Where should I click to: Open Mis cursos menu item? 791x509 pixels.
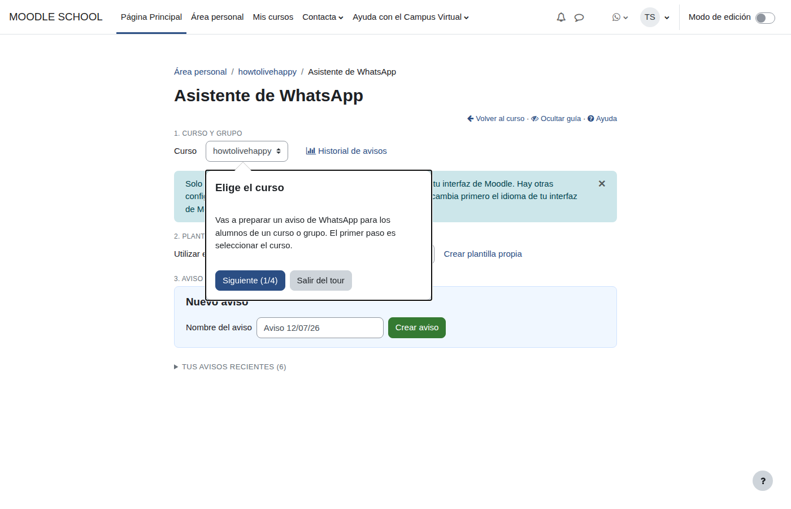point(273,17)
